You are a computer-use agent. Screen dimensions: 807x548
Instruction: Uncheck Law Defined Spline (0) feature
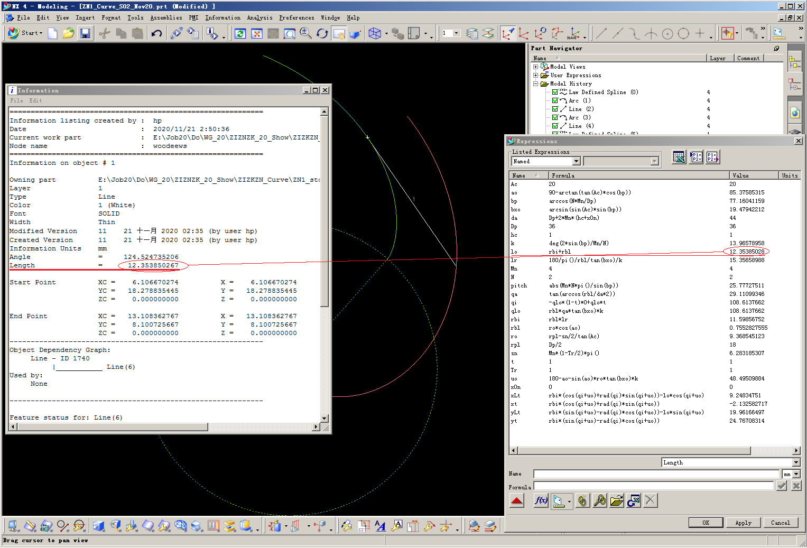tap(555, 92)
